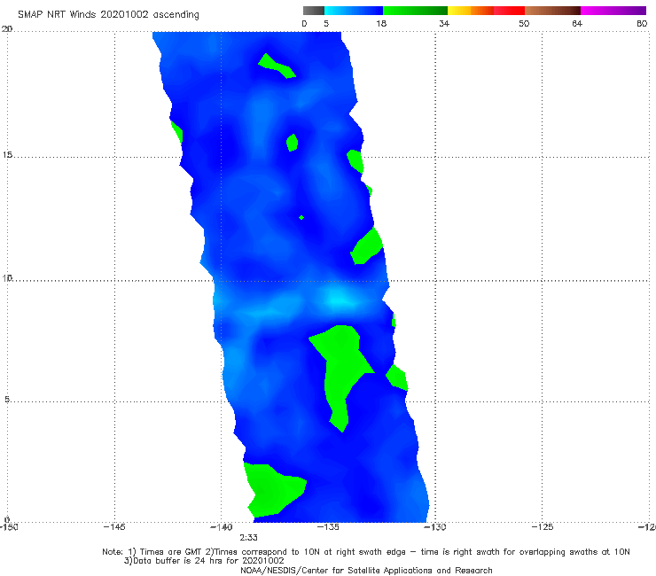Click the green patch near 19N at the swath's top

point(277,66)
